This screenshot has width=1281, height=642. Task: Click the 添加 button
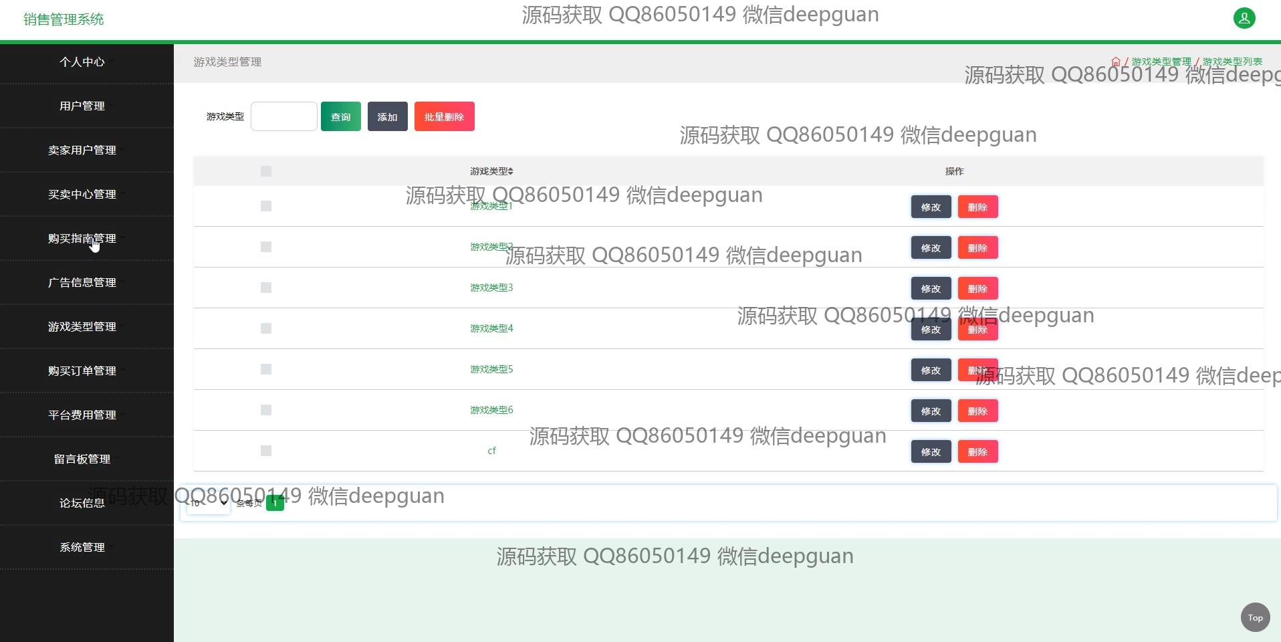(x=387, y=116)
